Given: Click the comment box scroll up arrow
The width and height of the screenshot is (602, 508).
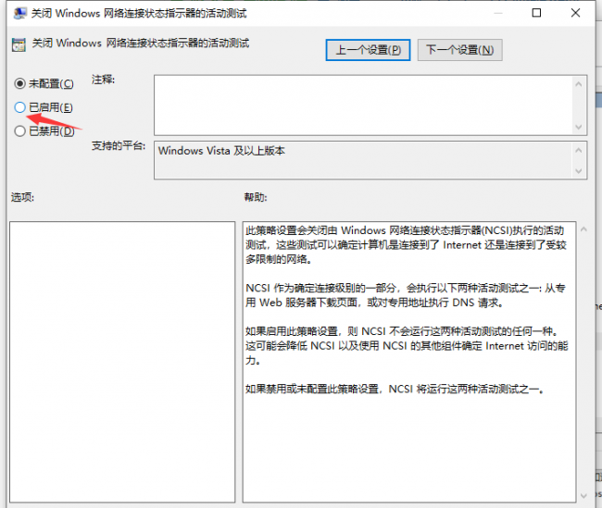Looking at the screenshot, I should (x=579, y=84).
